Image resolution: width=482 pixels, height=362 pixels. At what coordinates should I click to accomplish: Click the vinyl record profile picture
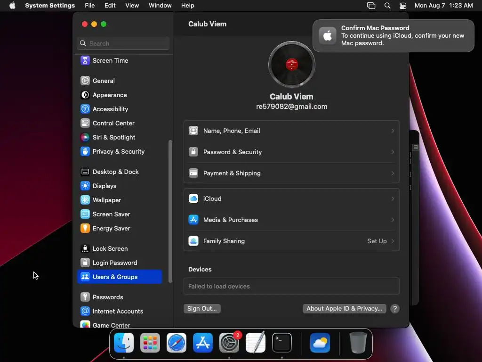tap(292, 65)
